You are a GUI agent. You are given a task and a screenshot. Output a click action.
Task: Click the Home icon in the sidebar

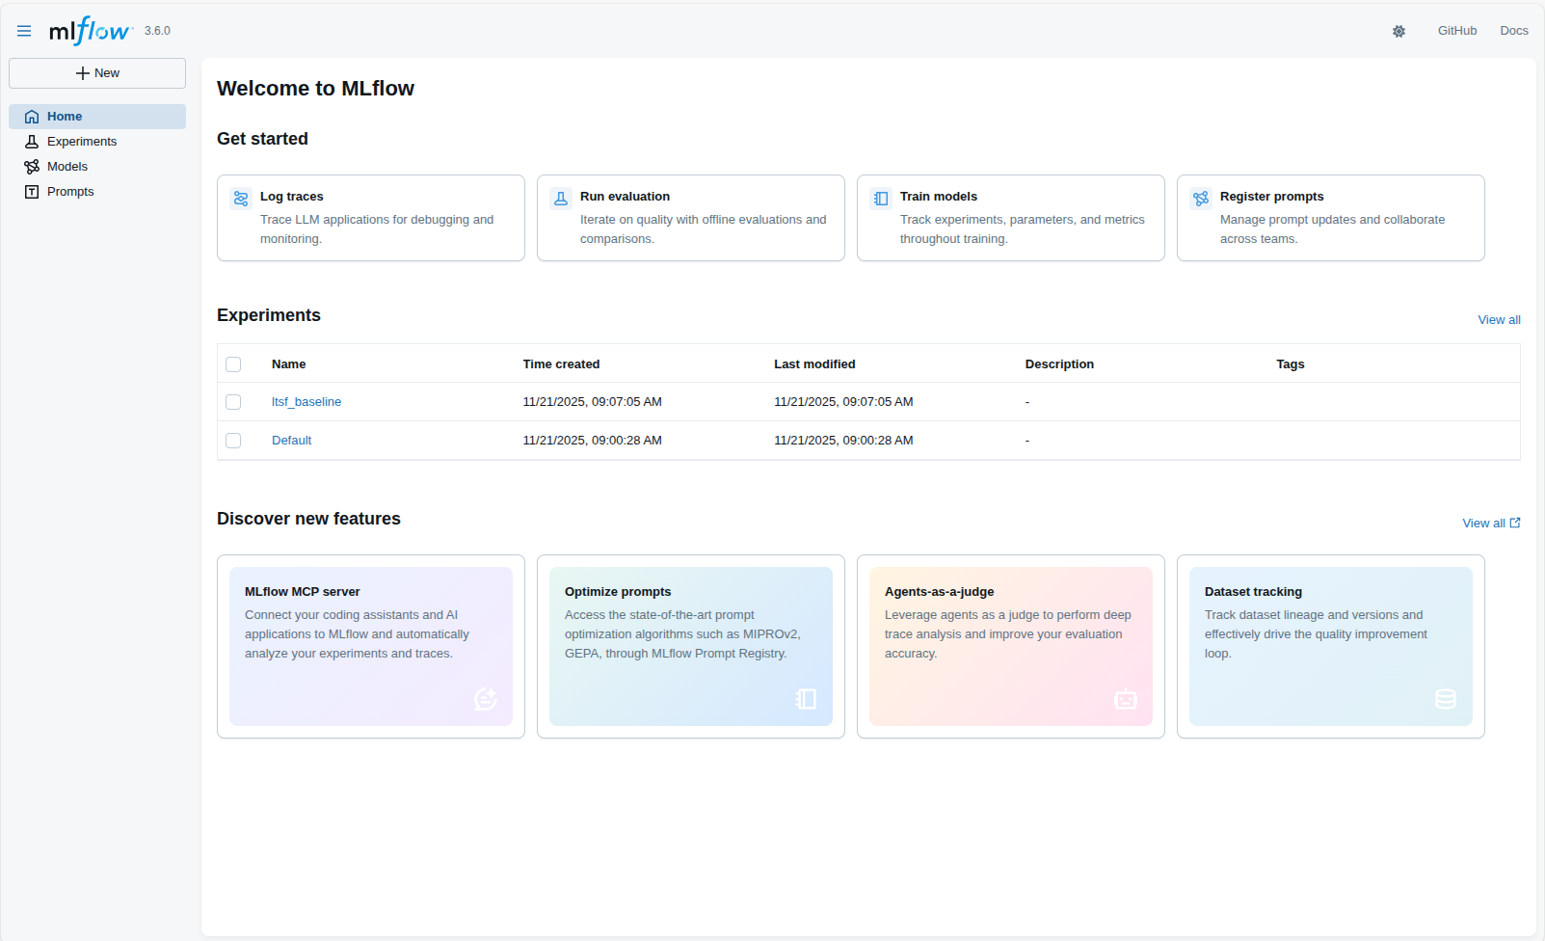[x=30, y=116]
